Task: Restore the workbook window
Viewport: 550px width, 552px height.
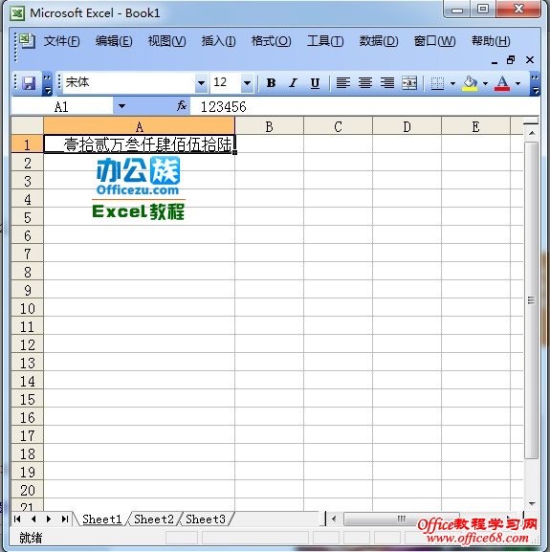Action: point(511,60)
